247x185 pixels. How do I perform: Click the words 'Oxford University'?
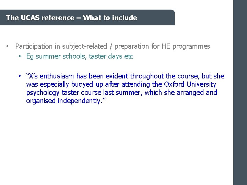click(190, 84)
